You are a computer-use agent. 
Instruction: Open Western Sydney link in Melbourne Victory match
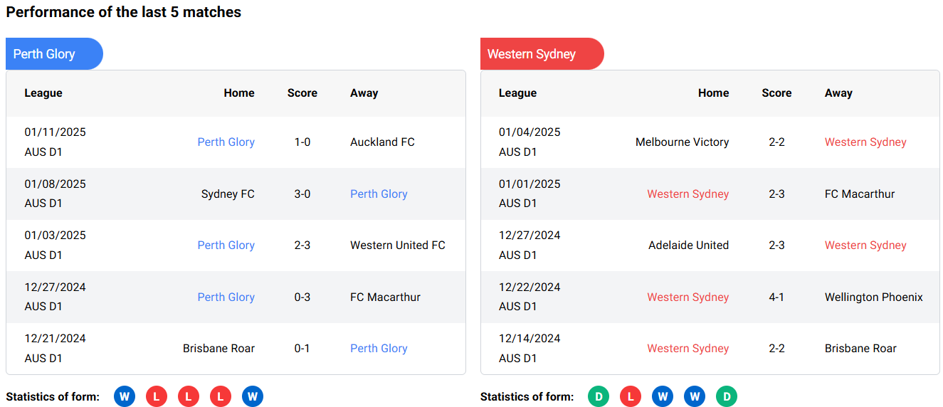pyautogui.click(x=865, y=142)
